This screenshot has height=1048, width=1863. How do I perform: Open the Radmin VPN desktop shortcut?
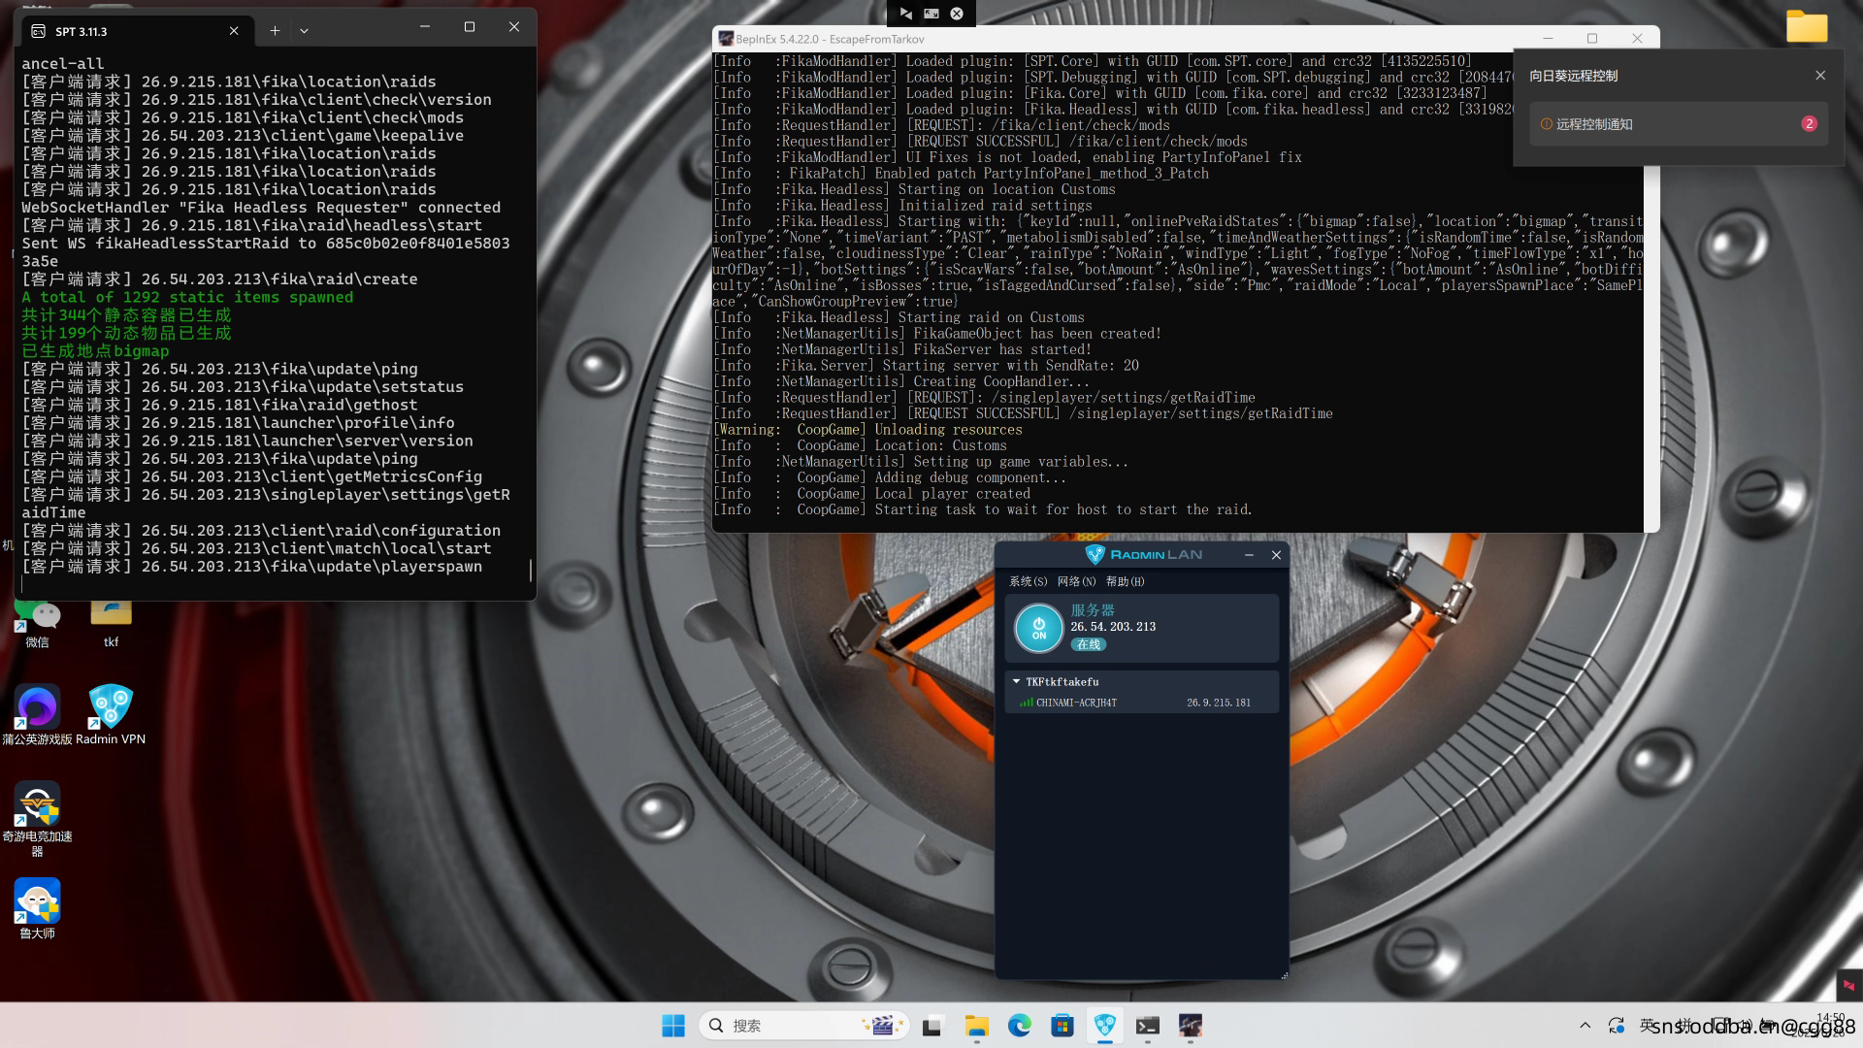(x=111, y=714)
